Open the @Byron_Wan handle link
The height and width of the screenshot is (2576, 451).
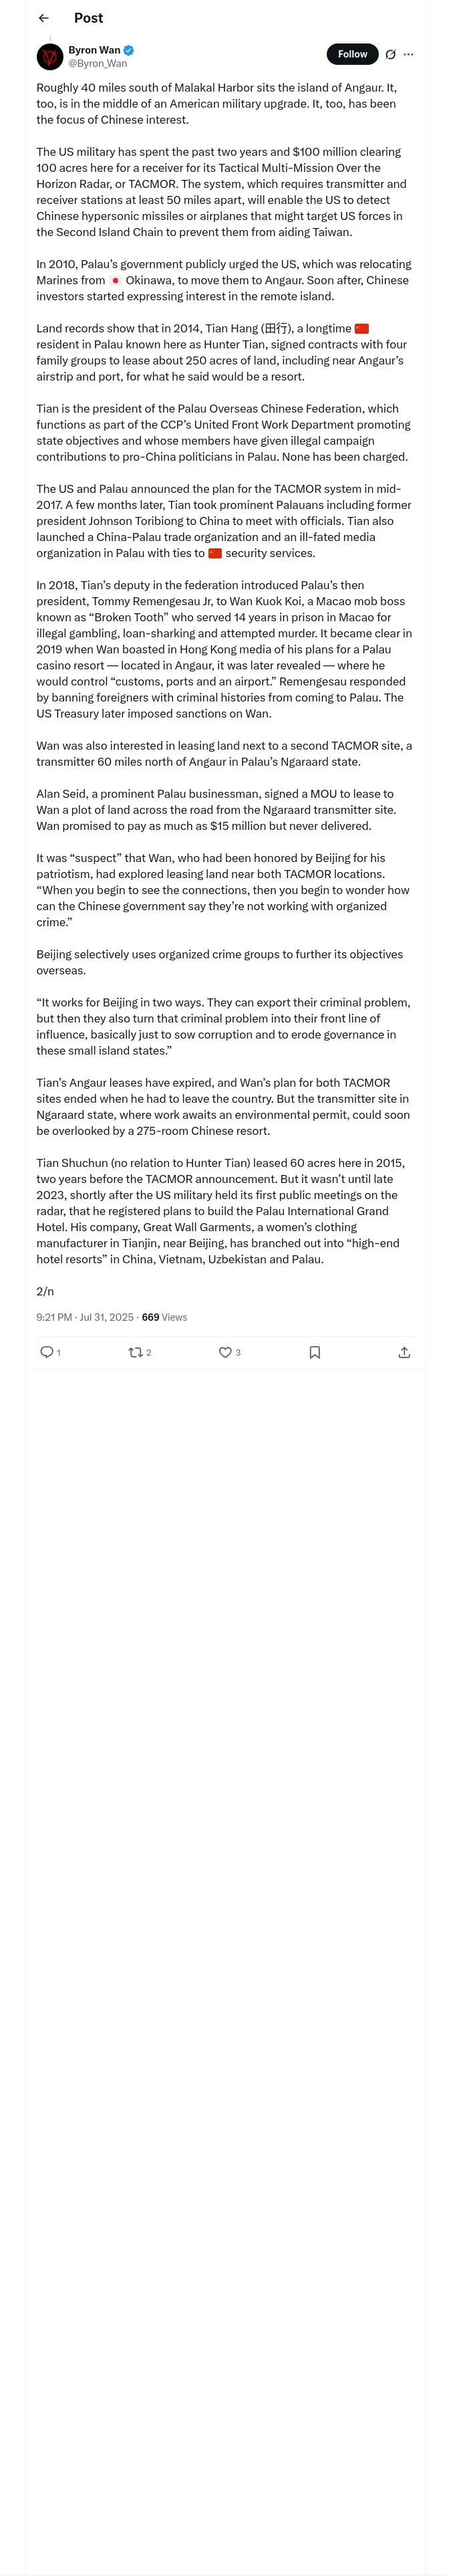pyautogui.click(x=97, y=64)
